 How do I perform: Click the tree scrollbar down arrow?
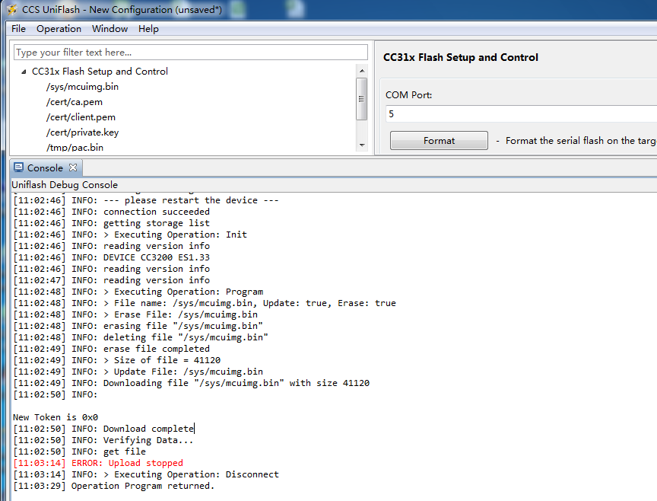coord(362,145)
